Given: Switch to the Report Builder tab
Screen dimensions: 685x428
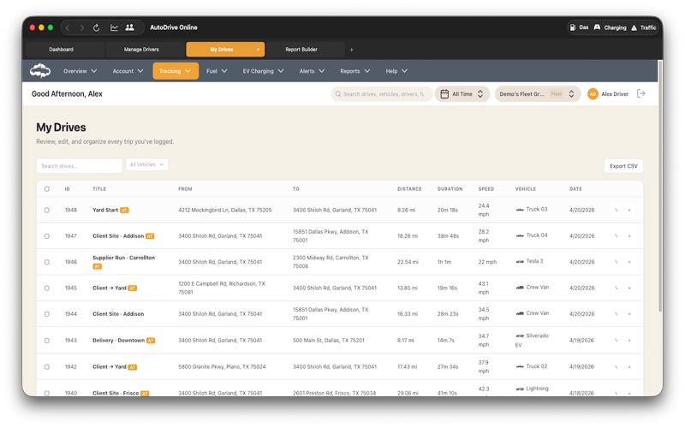Looking at the screenshot, I should click(306, 50).
